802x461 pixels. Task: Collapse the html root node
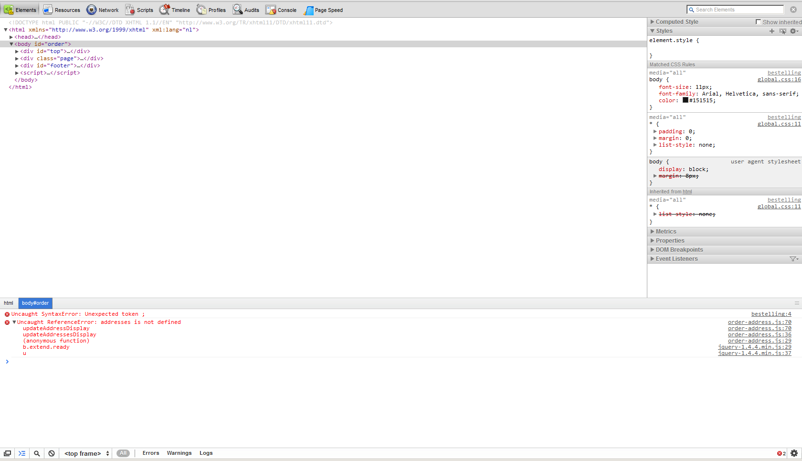[x=5, y=30]
